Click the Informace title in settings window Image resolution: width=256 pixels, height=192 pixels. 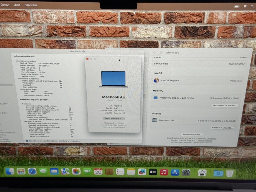point(172,52)
